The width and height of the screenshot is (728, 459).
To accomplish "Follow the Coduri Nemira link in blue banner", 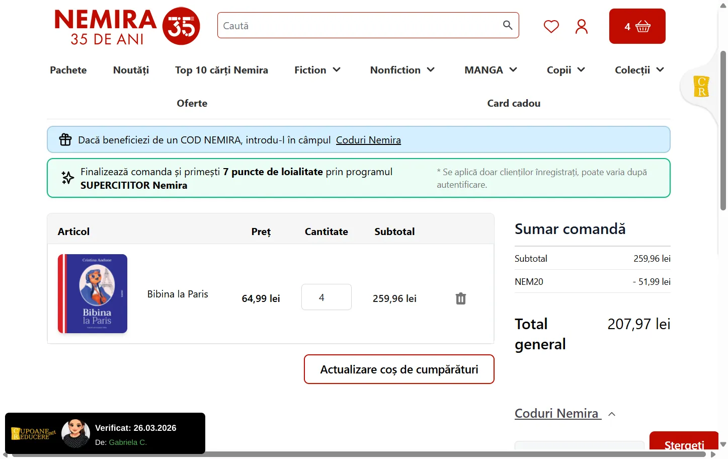I will click(368, 140).
